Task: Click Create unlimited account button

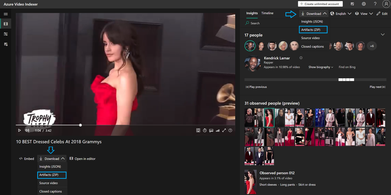Action: tap(320, 4)
